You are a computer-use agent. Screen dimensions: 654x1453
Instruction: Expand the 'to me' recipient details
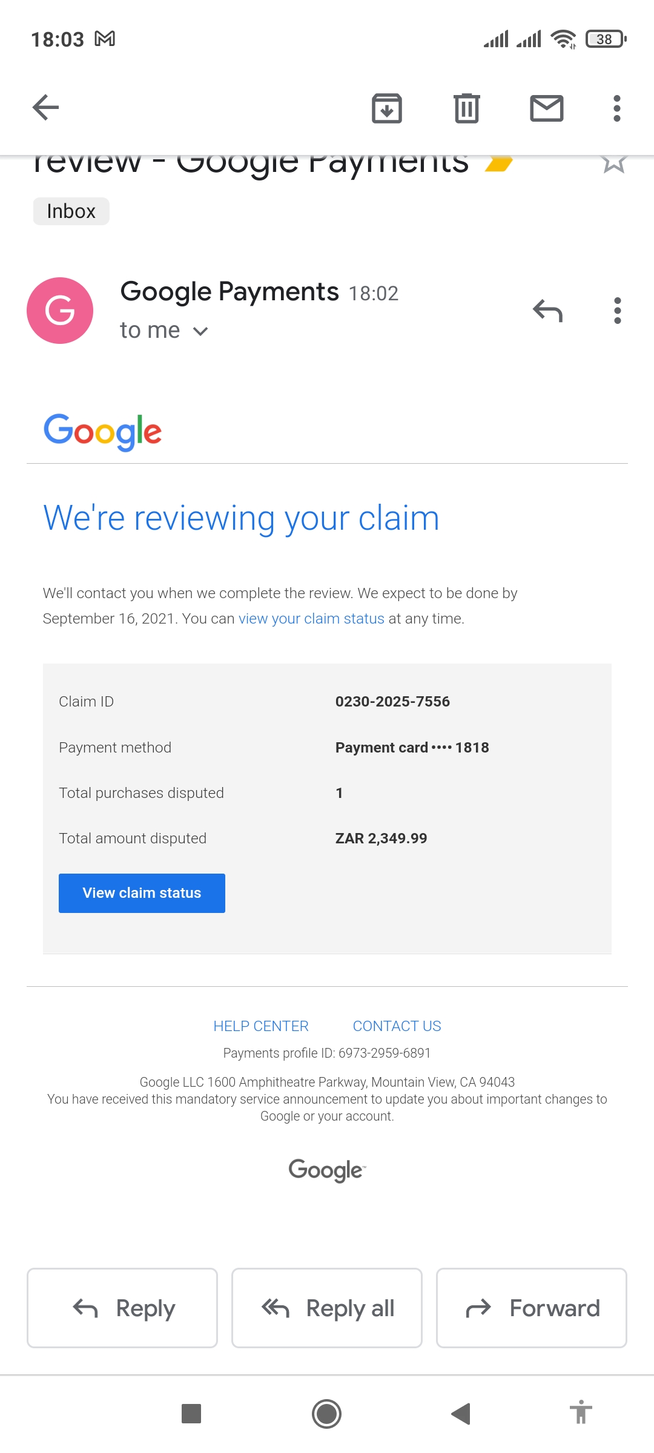163,330
